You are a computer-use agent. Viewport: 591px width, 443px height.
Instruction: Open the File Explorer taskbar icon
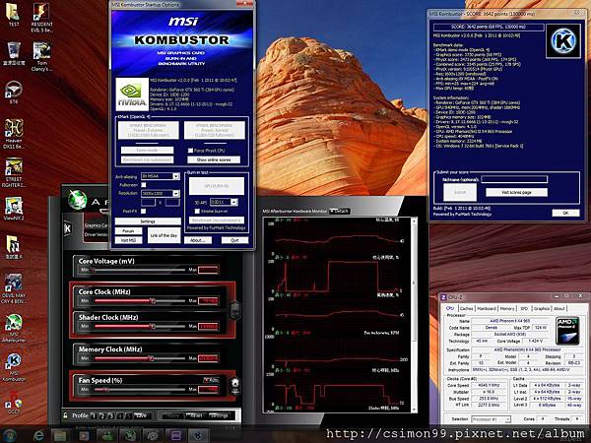coord(60,436)
